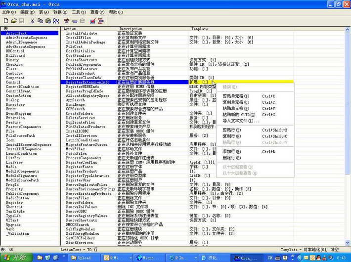351x262 pixels.
Task: Switch to the Upload taskbar button
Action: [85, 258]
